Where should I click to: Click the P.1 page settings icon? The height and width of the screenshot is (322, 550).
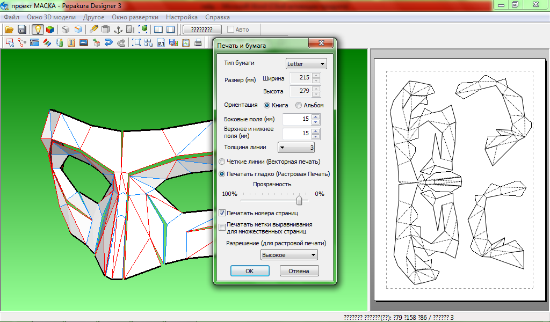pos(161,43)
